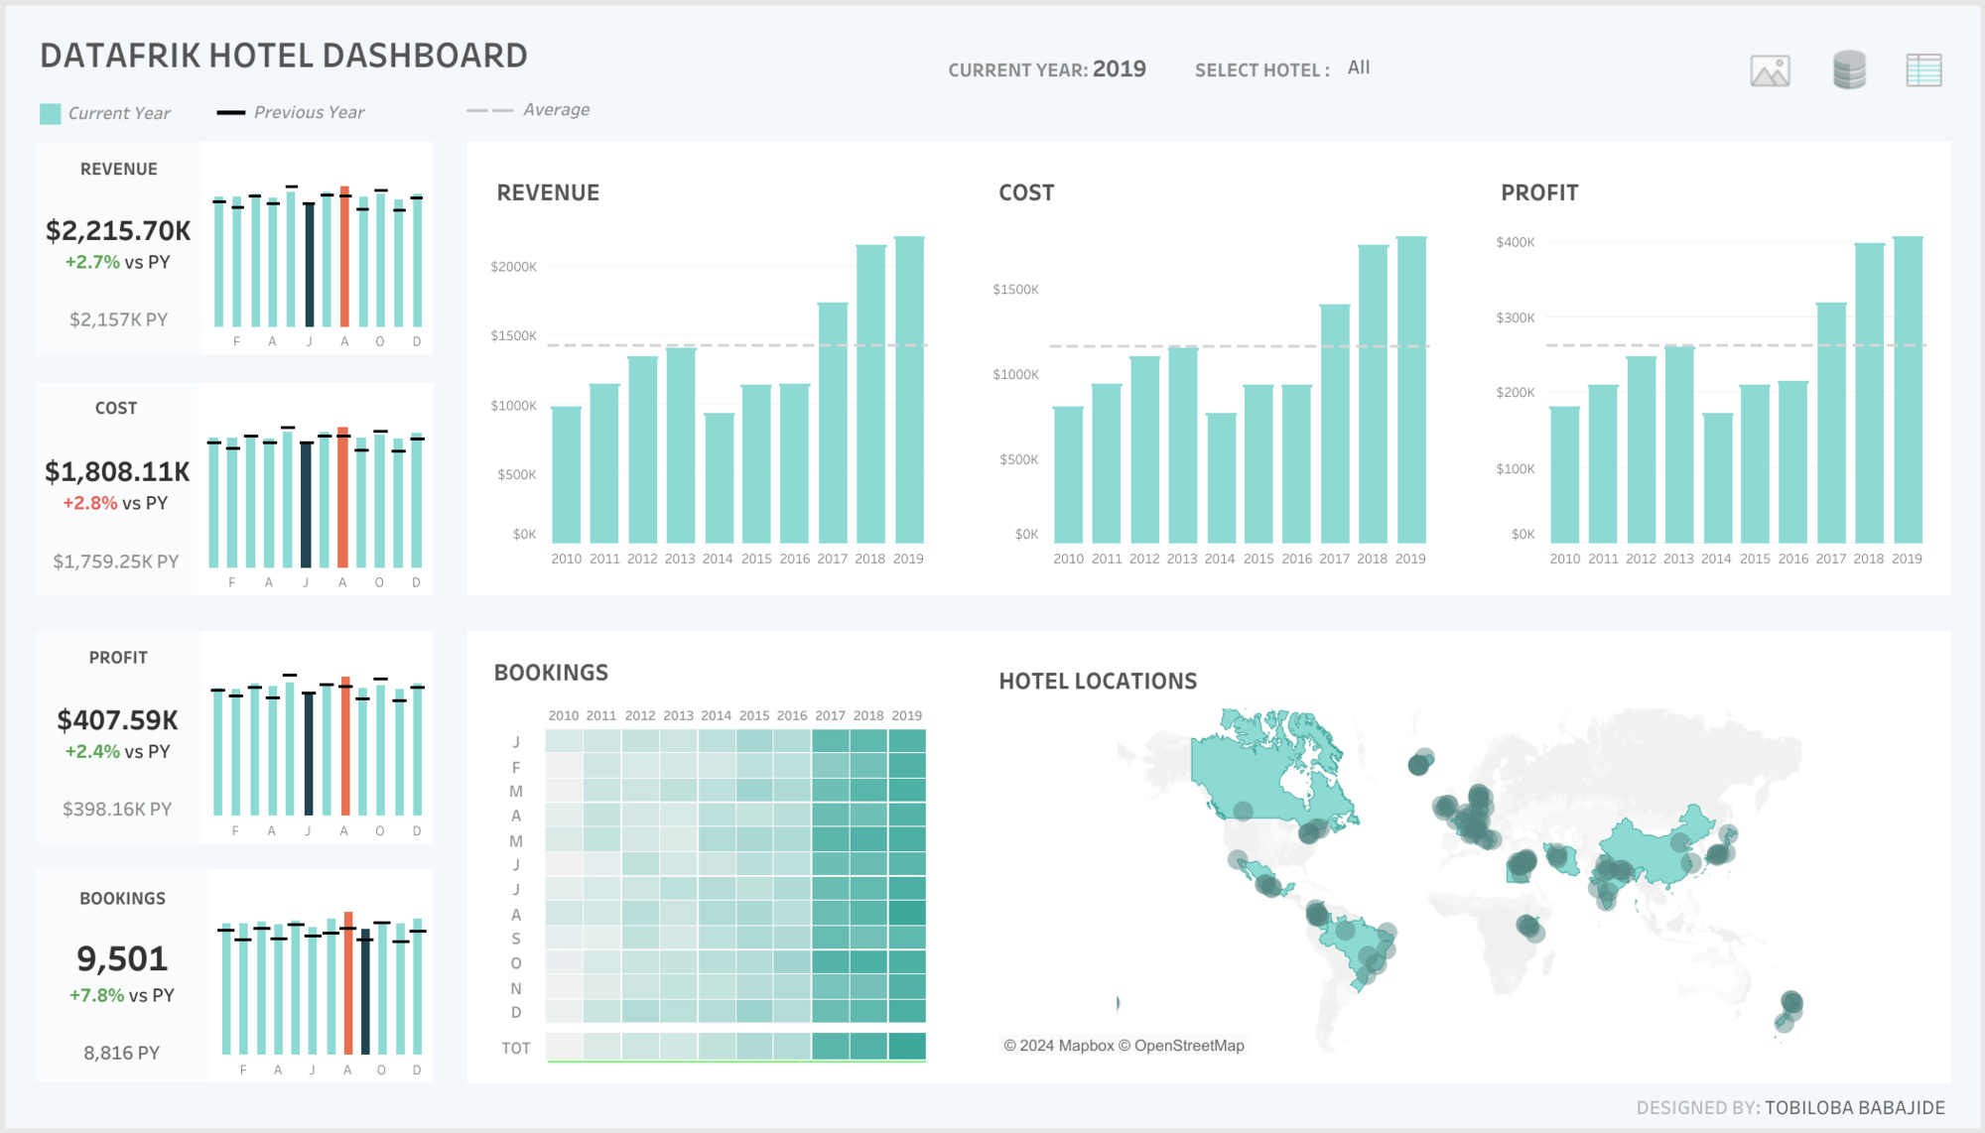1985x1133 pixels.
Task: Open the Select Hotel dropdown showing All
Action: coord(1359,67)
